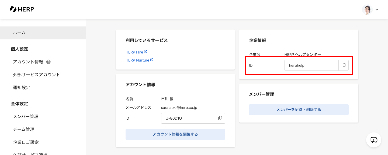Click メンバーを招待・削除する button
388x155 pixels.
click(299, 110)
